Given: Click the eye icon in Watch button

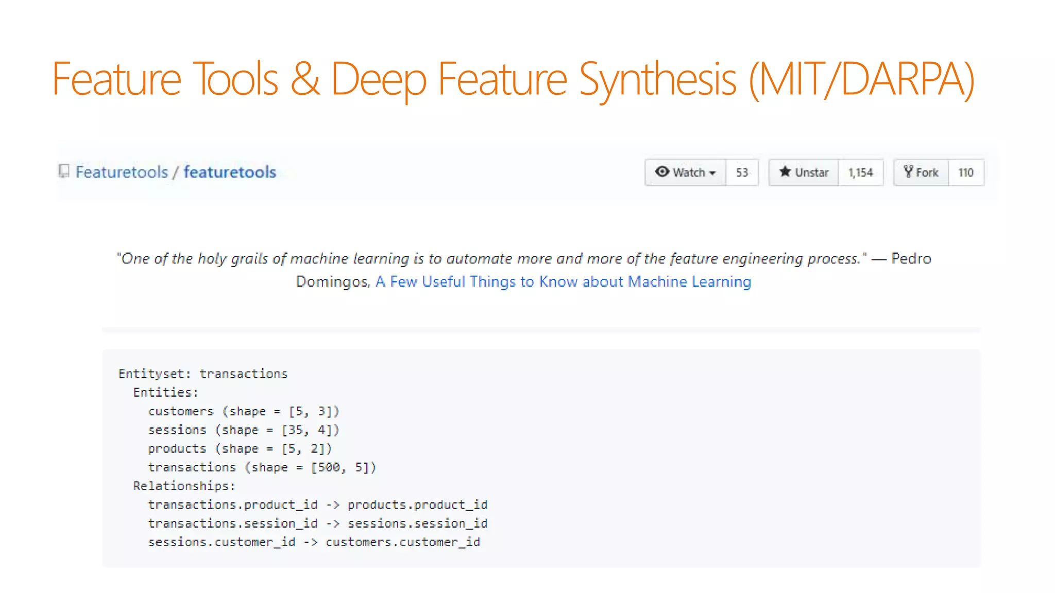Looking at the screenshot, I should (x=662, y=171).
